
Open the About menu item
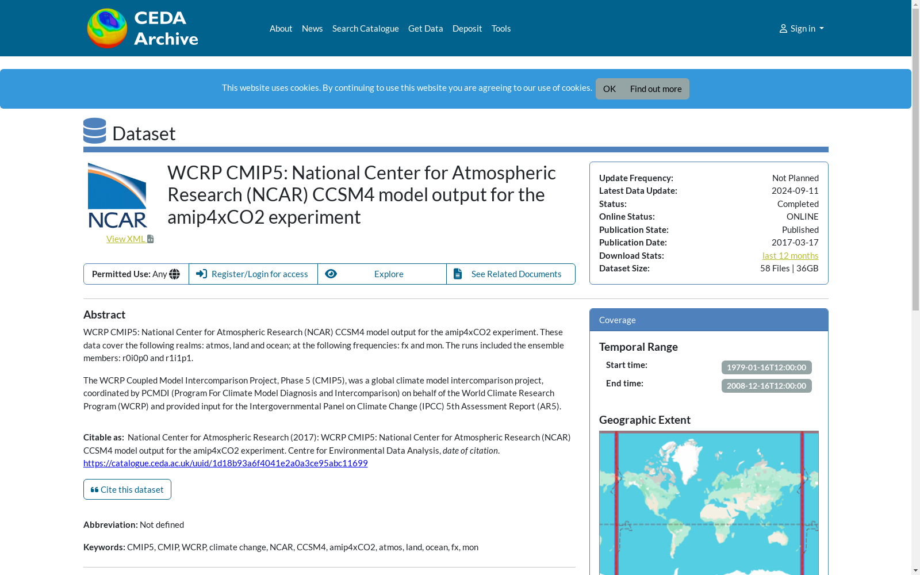(x=281, y=28)
